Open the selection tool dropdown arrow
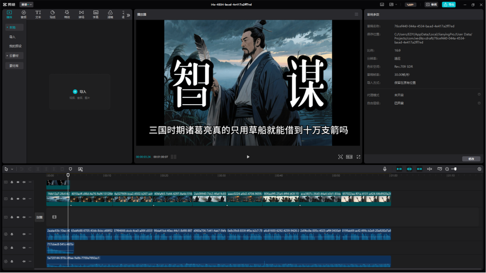 point(12,169)
